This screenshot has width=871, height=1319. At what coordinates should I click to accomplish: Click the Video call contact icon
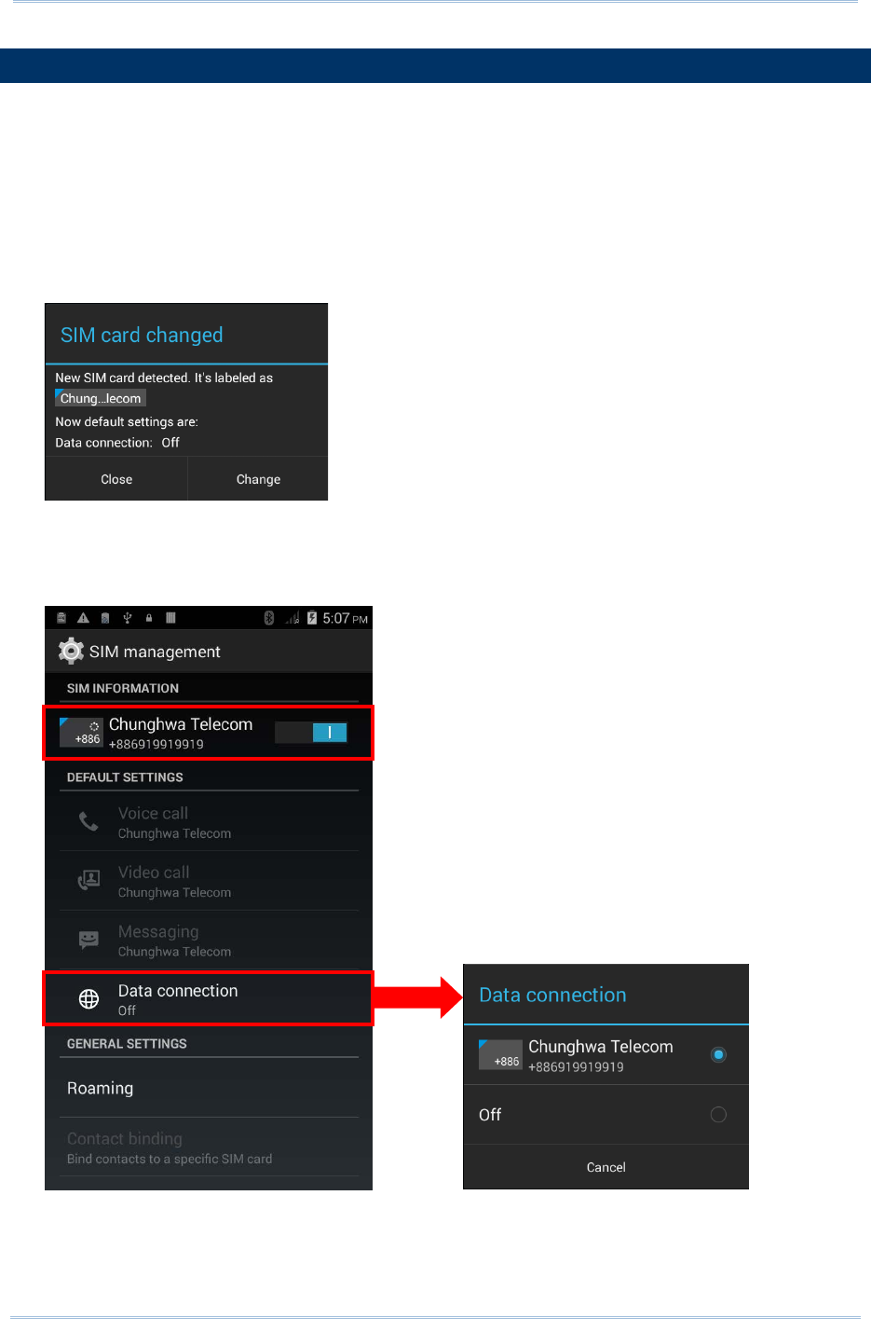tap(88, 880)
